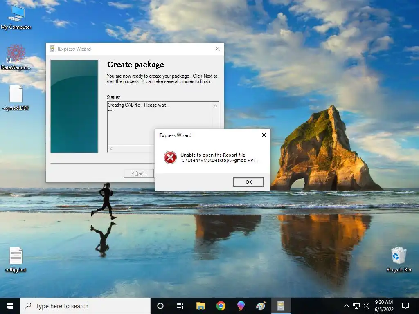The height and width of the screenshot is (314, 419).
Task: Open the Paint 3D taskbar icon
Action: click(241, 306)
